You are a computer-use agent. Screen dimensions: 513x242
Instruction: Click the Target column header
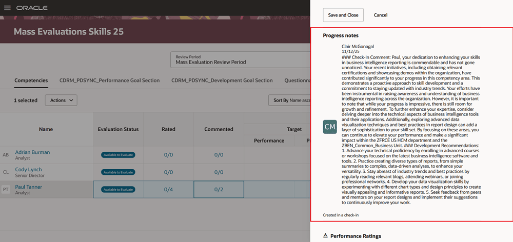(294, 130)
